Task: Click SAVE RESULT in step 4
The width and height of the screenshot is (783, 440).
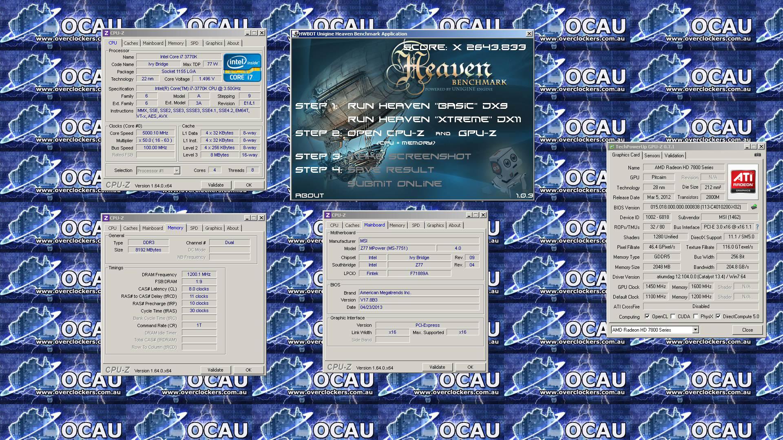Action: click(x=391, y=170)
